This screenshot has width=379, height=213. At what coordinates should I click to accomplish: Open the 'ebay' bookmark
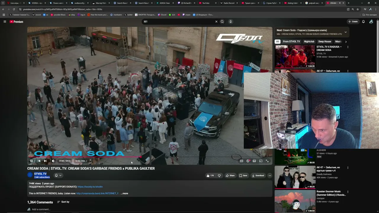[x=71, y=15]
